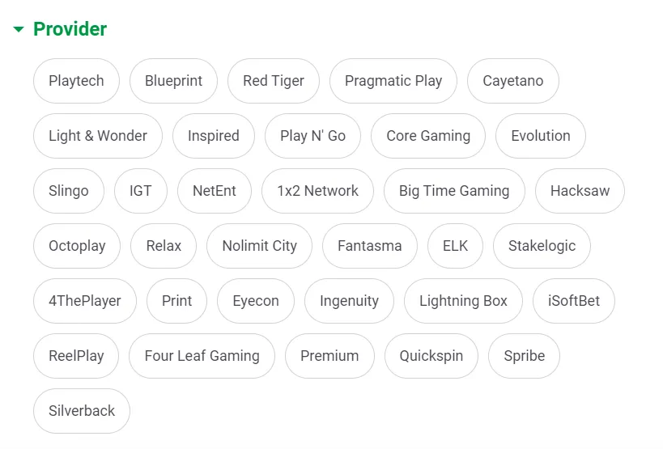Viewport: 663px width, 449px height.
Task: Collapse the Provider section arrow
Action: click(x=19, y=30)
